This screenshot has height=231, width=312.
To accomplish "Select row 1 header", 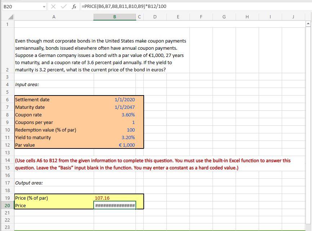I will pyautogui.click(x=7, y=24).
